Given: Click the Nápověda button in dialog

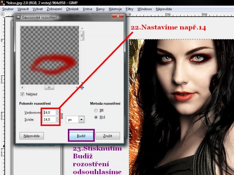Looking at the screenshot, I should tap(32, 136).
